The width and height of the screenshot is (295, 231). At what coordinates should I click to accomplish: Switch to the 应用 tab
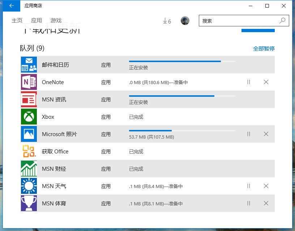(x=36, y=21)
